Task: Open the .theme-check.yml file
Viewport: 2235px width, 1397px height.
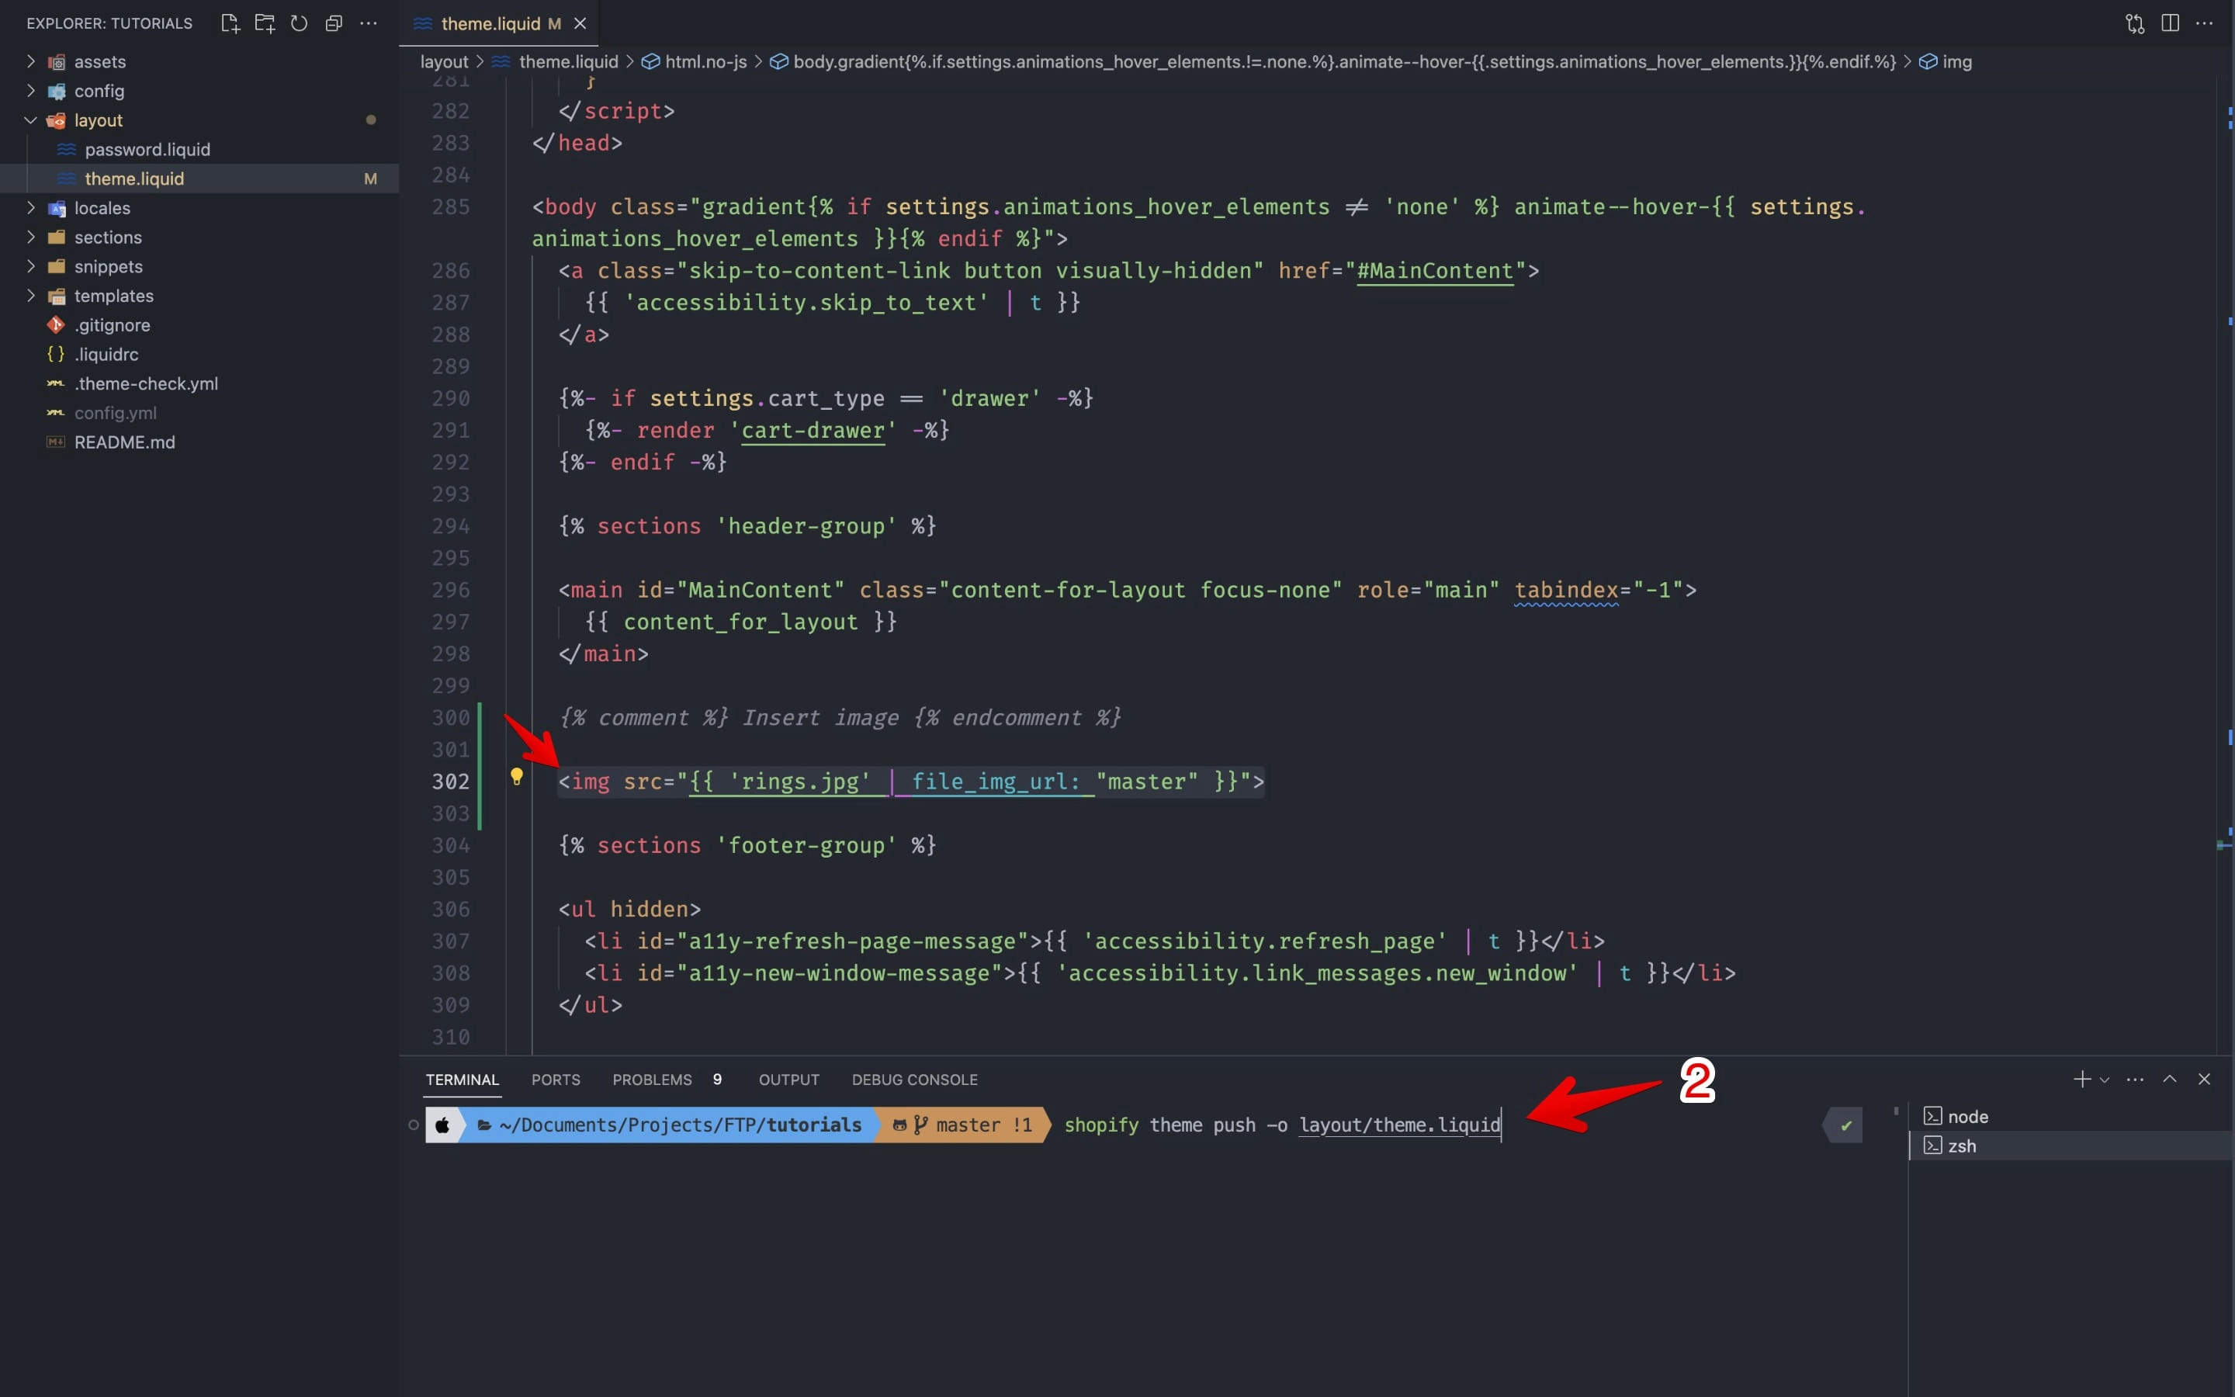Action: 199,383
